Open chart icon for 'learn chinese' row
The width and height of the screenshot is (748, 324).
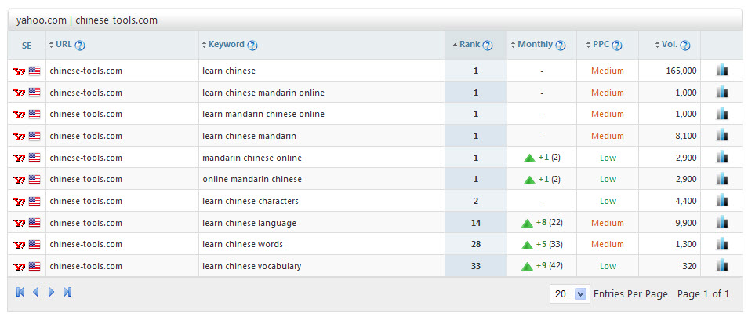point(721,71)
